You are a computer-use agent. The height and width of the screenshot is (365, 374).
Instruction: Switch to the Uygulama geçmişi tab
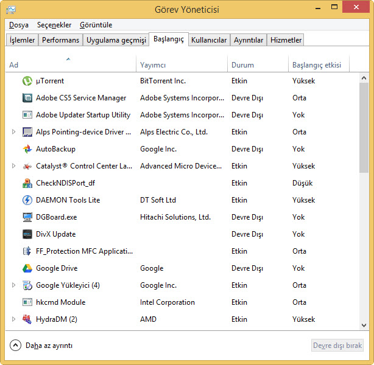pos(116,40)
